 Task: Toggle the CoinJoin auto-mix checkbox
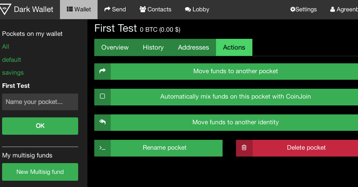[x=102, y=96]
